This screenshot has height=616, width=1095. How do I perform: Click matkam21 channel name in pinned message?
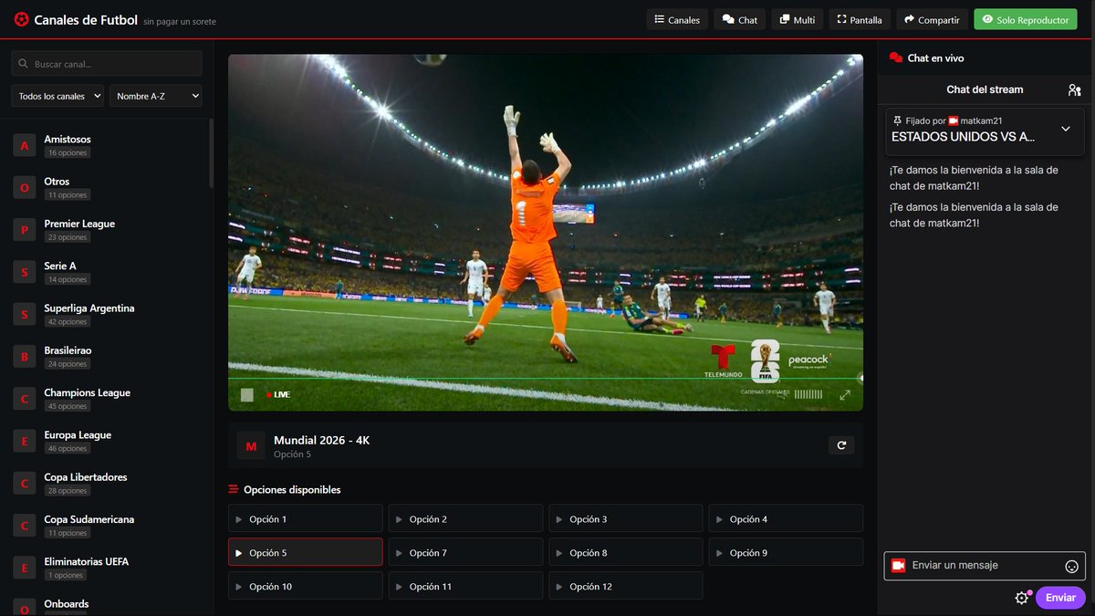[981, 120]
